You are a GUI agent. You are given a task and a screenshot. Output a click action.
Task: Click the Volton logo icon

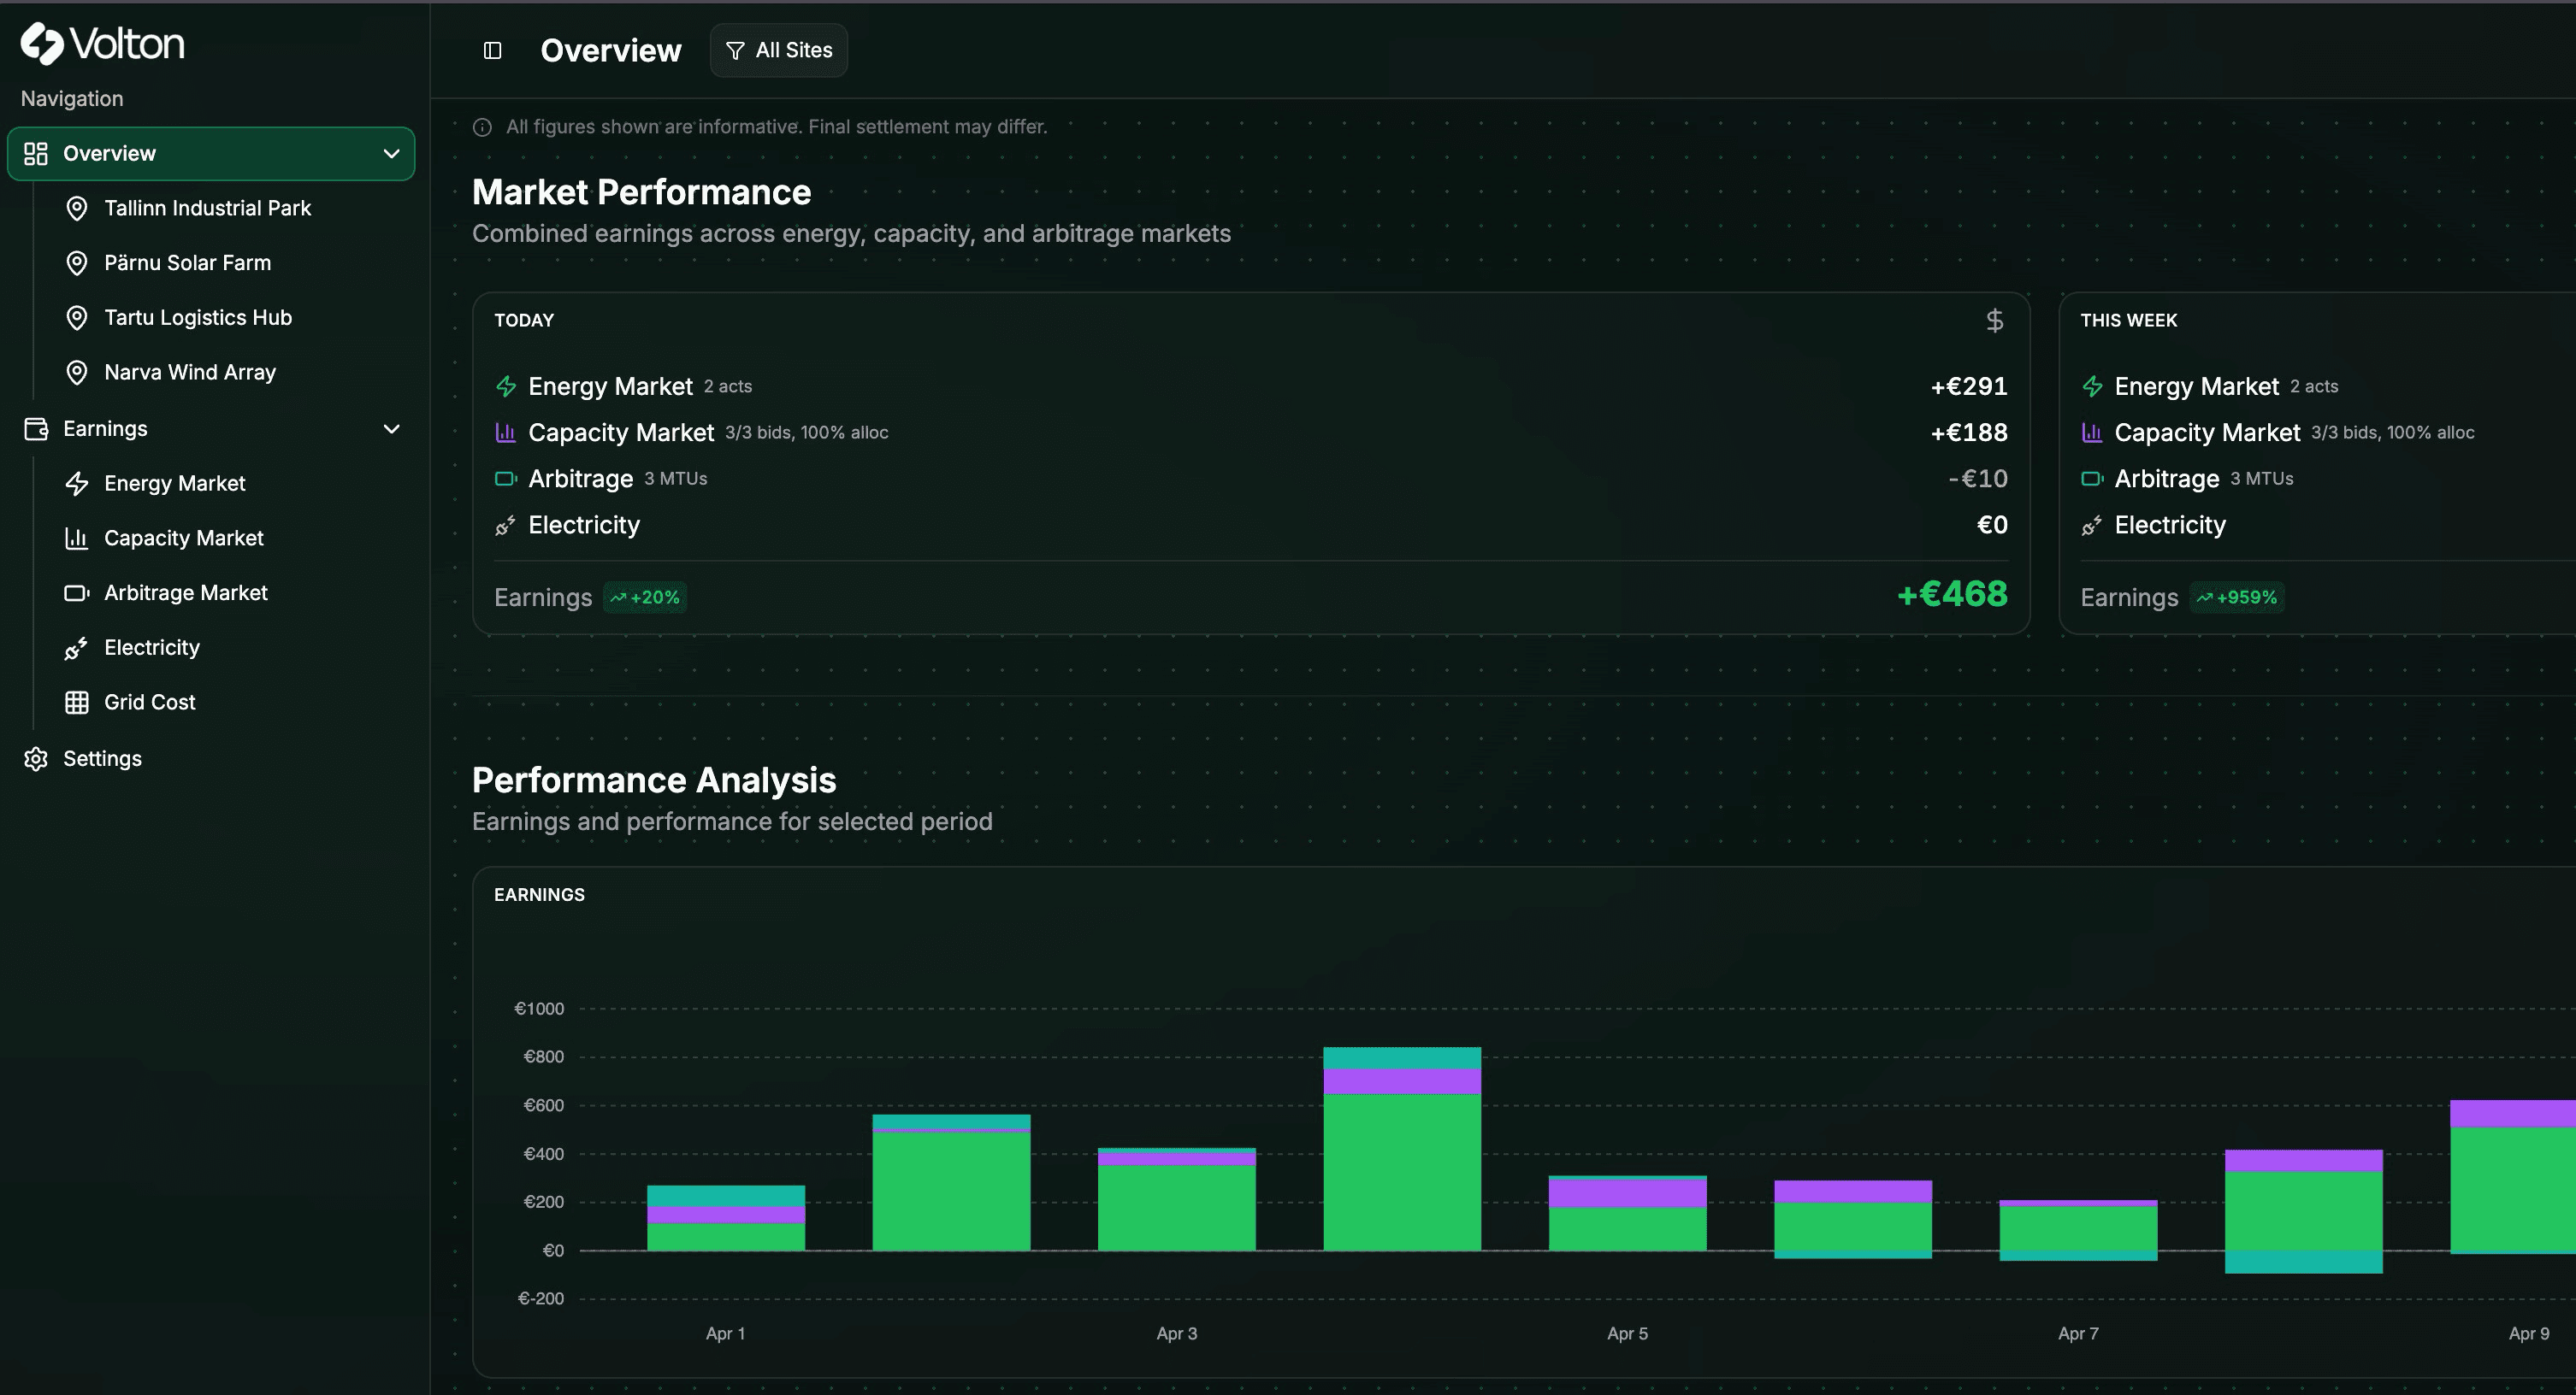tap(42, 44)
